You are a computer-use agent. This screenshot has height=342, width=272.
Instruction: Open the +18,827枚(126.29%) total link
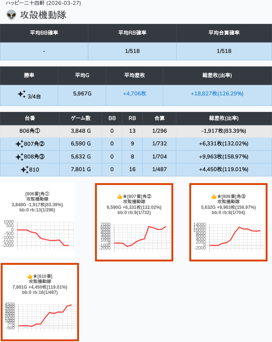[217, 94]
